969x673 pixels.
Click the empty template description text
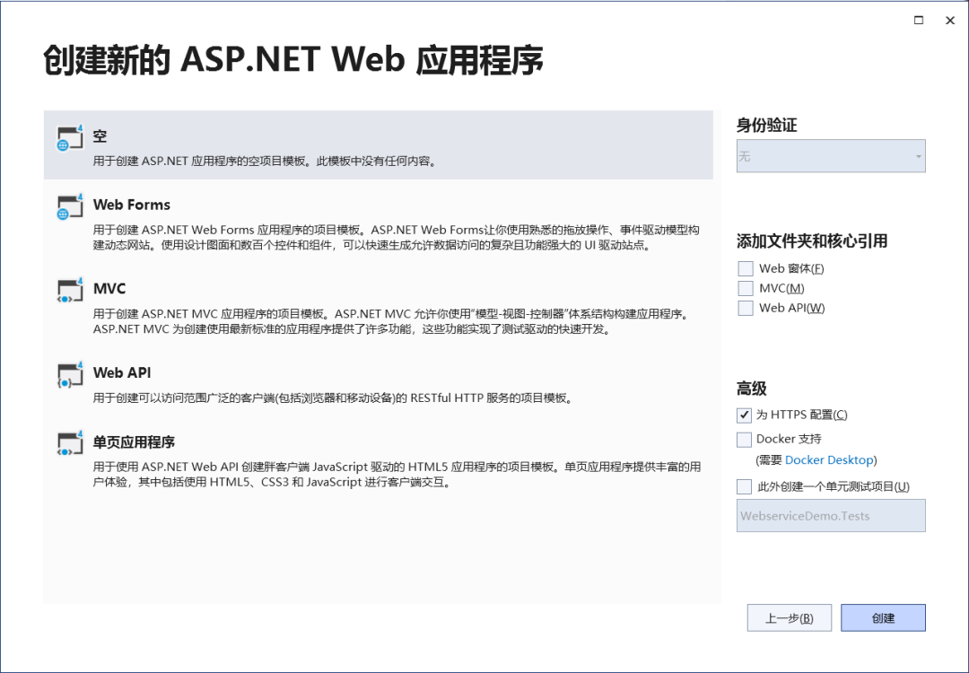(x=265, y=162)
